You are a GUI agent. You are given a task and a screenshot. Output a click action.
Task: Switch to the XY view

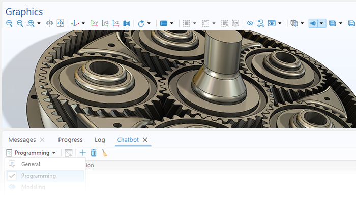[94, 23]
